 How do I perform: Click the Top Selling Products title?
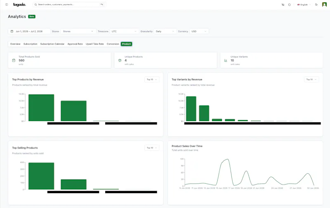pyautogui.click(x=25, y=148)
